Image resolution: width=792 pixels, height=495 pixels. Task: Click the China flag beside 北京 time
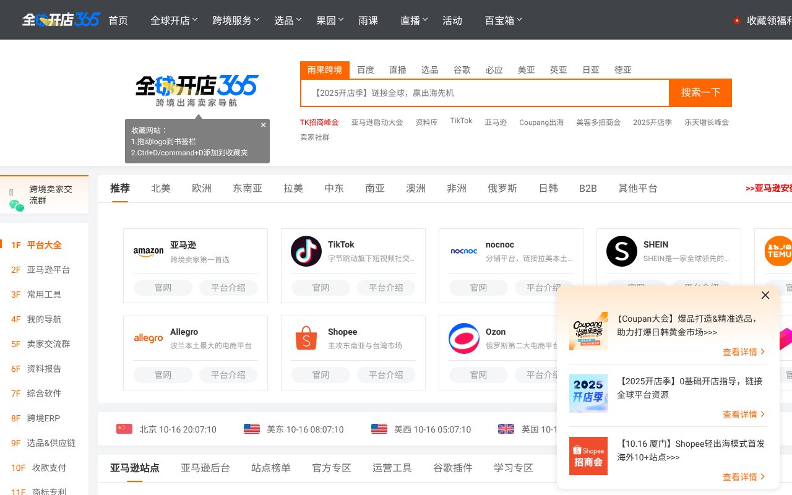[124, 429]
